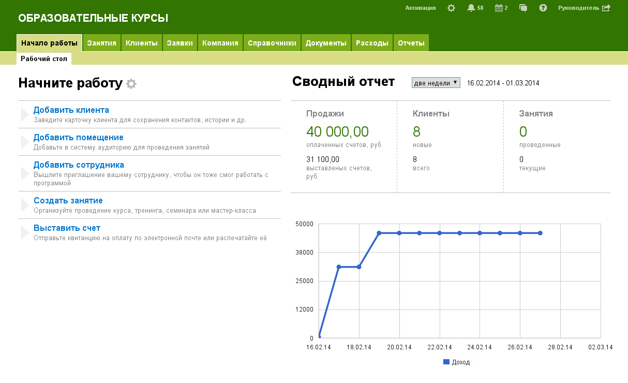Open the chat messages icon
Viewport: 628px width, 383px height.
[x=523, y=8]
